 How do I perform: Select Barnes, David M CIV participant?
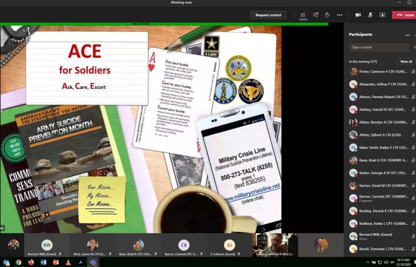382,186
